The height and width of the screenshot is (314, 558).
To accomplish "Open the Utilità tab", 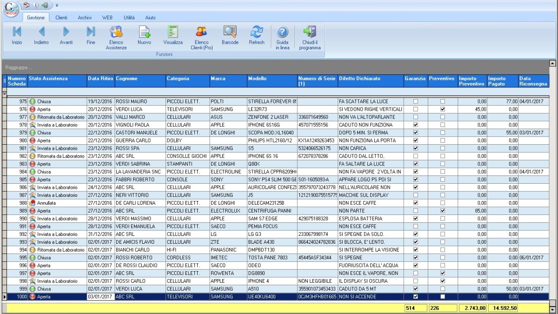I will [x=129, y=18].
